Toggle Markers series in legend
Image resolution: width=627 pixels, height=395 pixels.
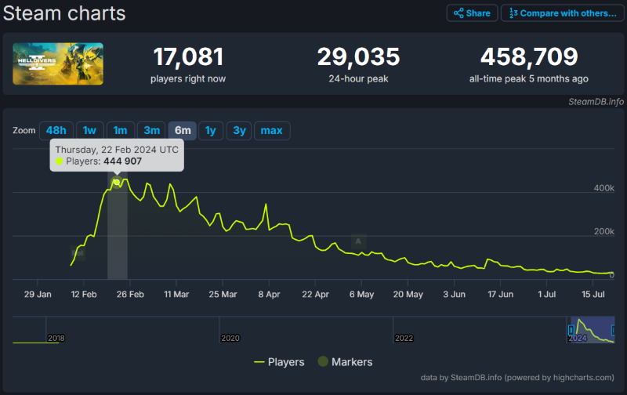[345, 362]
